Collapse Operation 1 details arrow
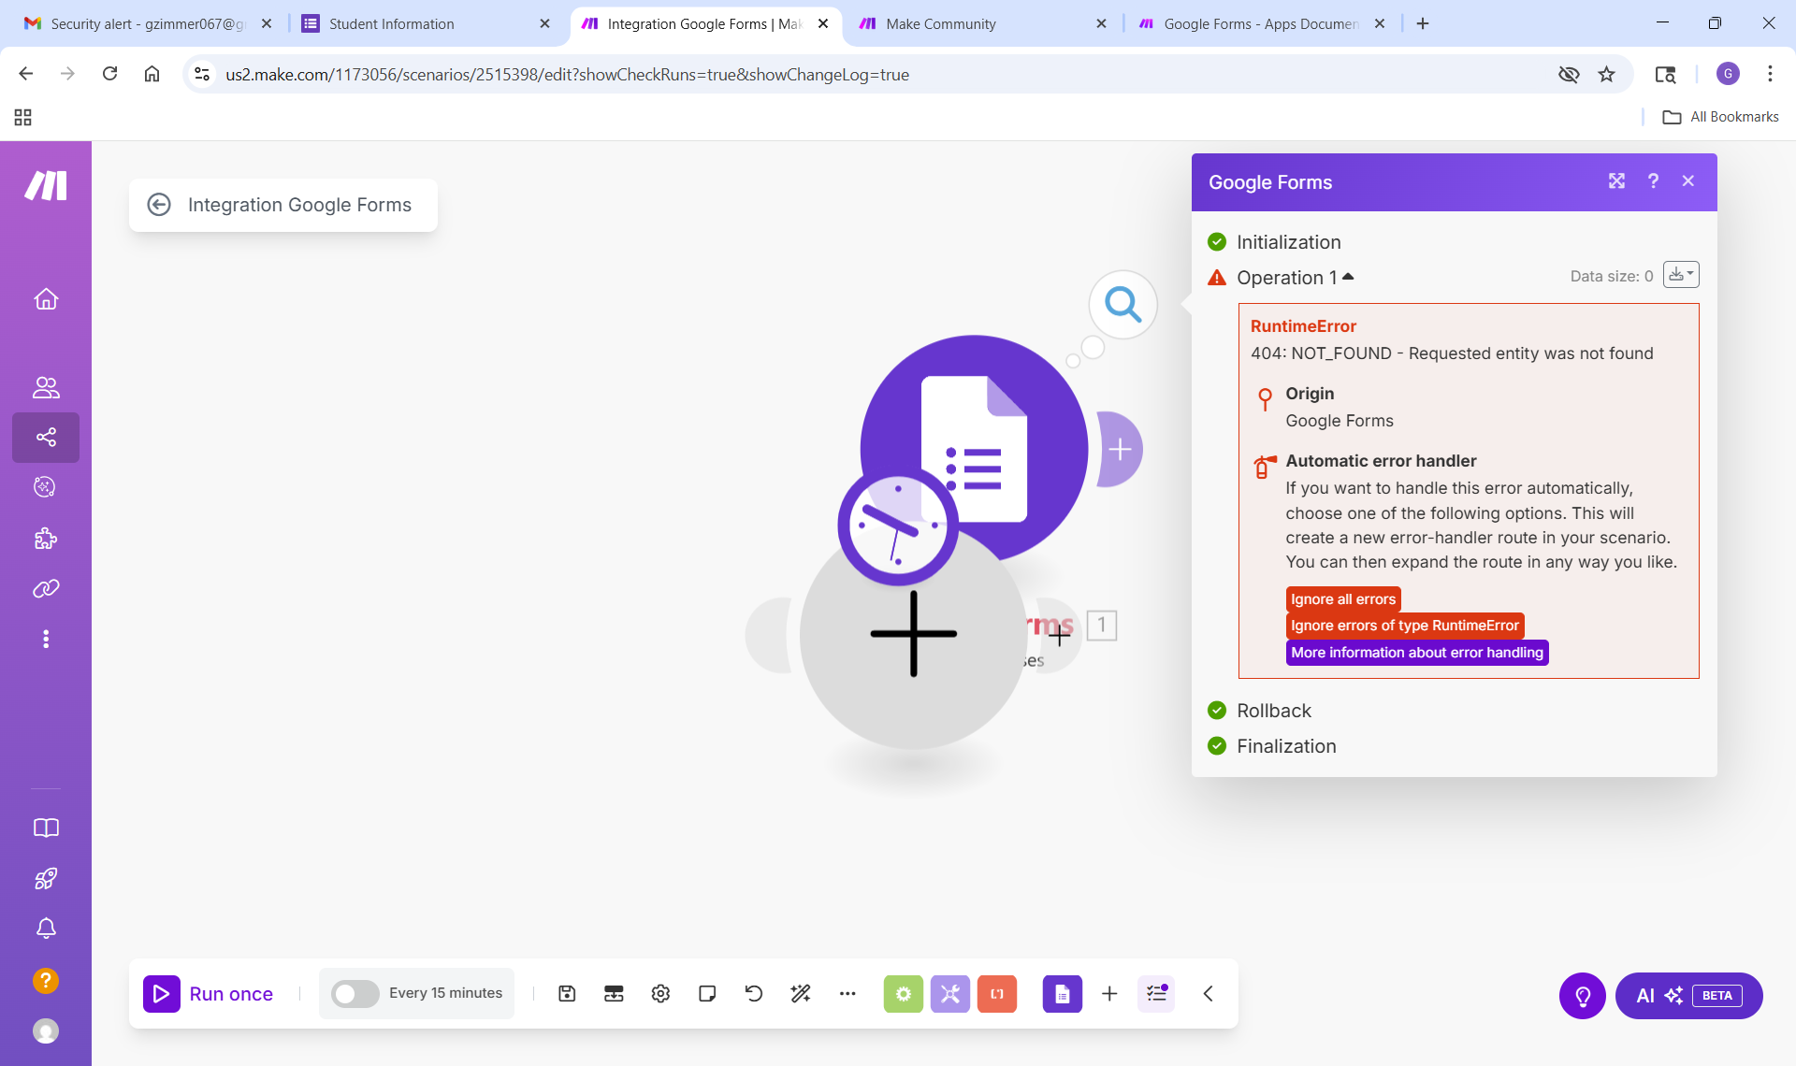1796x1066 pixels. [1348, 277]
